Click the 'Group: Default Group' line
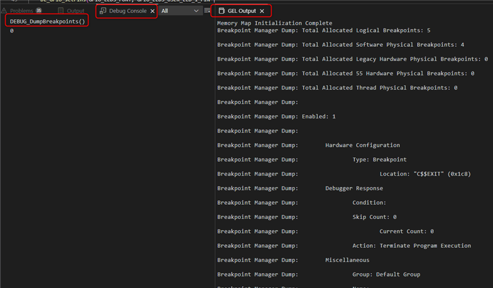 point(319,274)
